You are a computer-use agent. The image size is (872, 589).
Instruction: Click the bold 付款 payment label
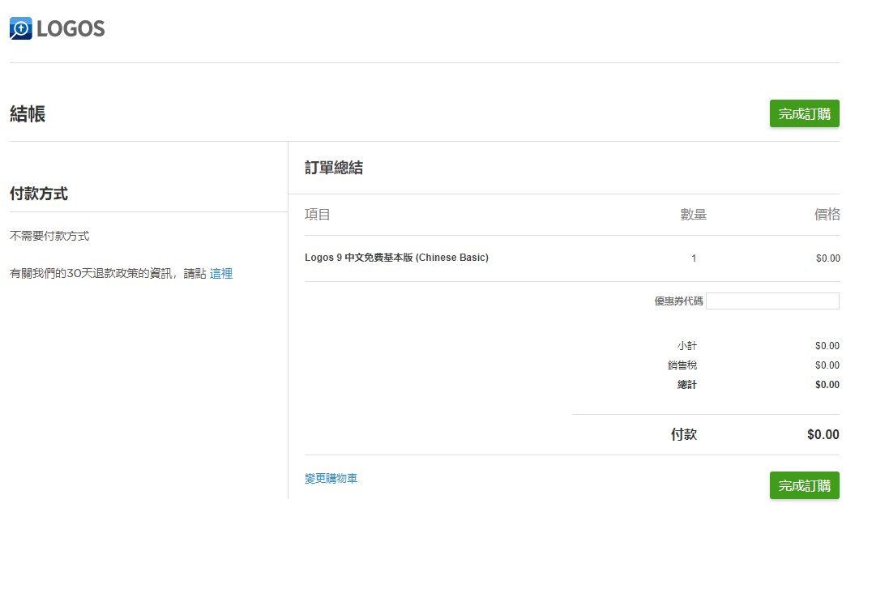683,434
